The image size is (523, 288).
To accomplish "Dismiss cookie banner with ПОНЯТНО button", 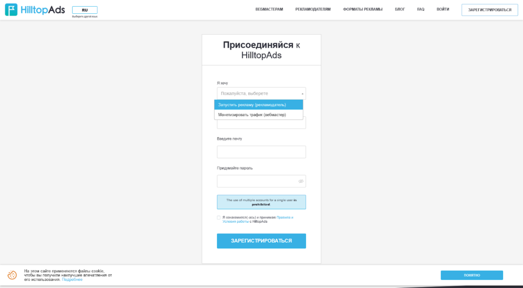I will [x=471, y=275].
